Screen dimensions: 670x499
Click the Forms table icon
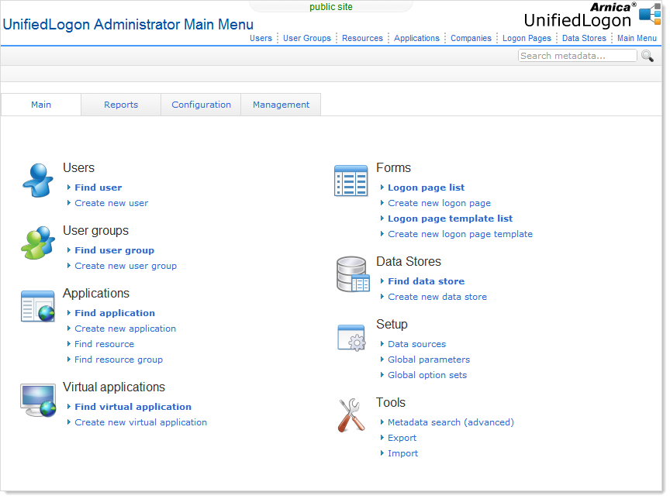351,181
